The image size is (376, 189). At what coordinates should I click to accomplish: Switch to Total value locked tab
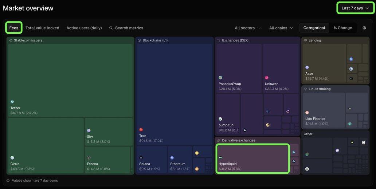pyautogui.click(x=42, y=28)
